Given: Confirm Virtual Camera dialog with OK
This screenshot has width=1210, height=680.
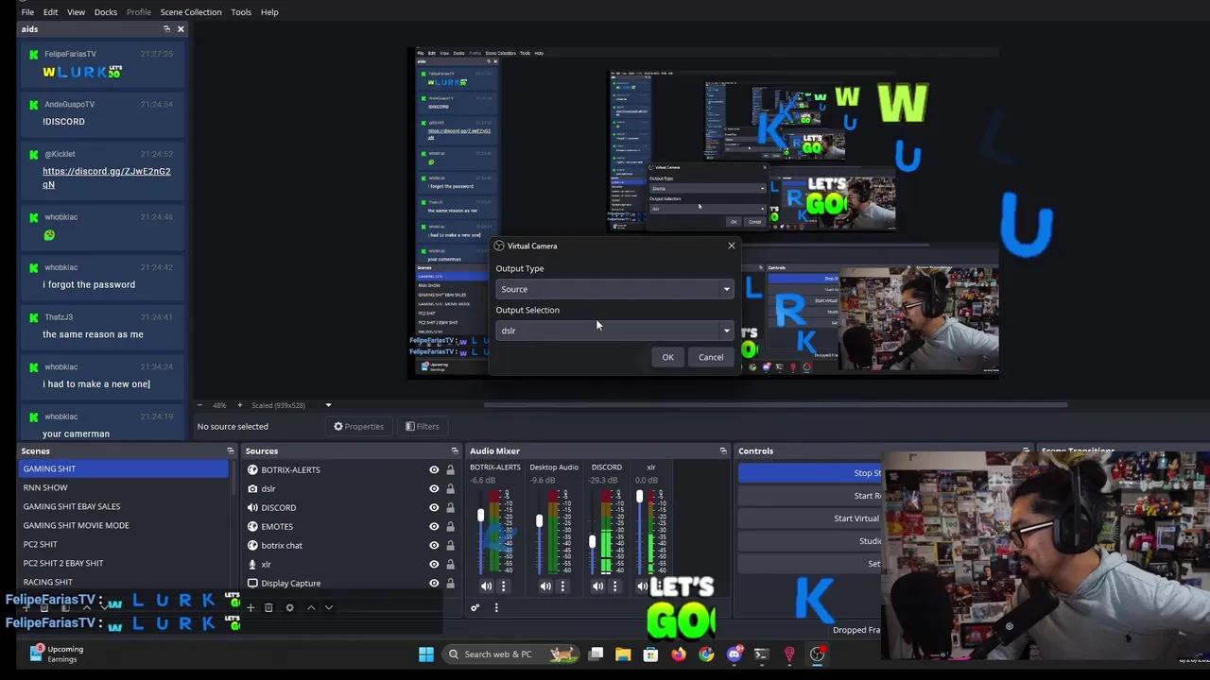Looking at the screenshot, I should pos(667,357).
